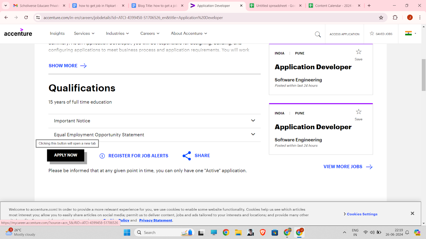Click the '15 years of full time education' text
The width and height of the screenshot is (426, 239).
80,102
